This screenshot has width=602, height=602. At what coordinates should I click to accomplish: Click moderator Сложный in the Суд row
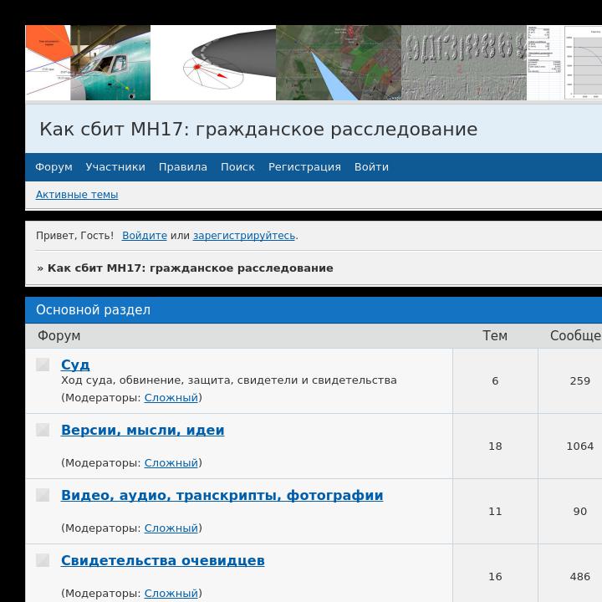click(x=171, y=398)
